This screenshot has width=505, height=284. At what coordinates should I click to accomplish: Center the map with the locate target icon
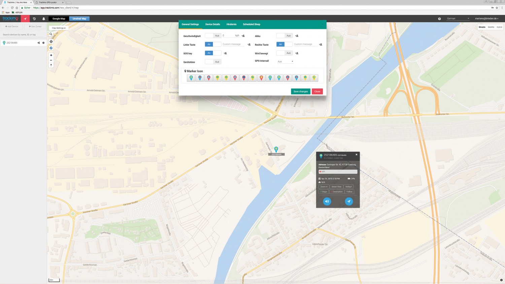[51, 42]
